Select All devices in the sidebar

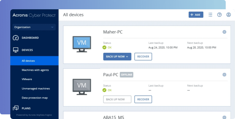pos(28,61)
